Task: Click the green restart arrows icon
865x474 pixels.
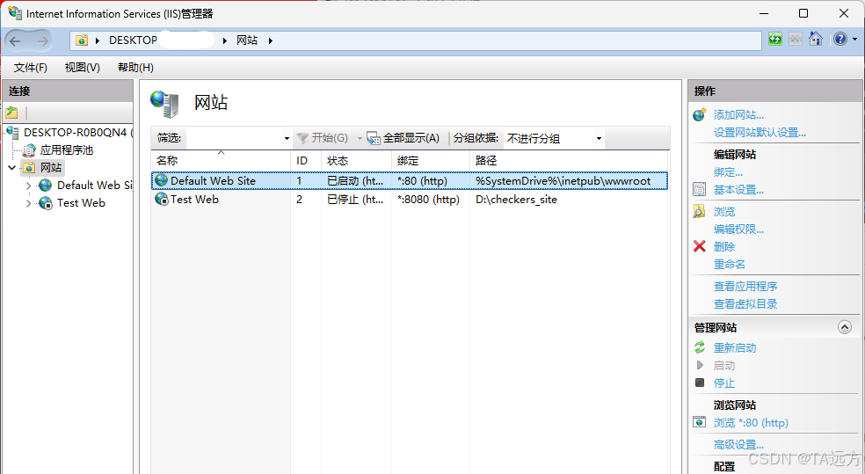Action: click(x=700, y=347)
